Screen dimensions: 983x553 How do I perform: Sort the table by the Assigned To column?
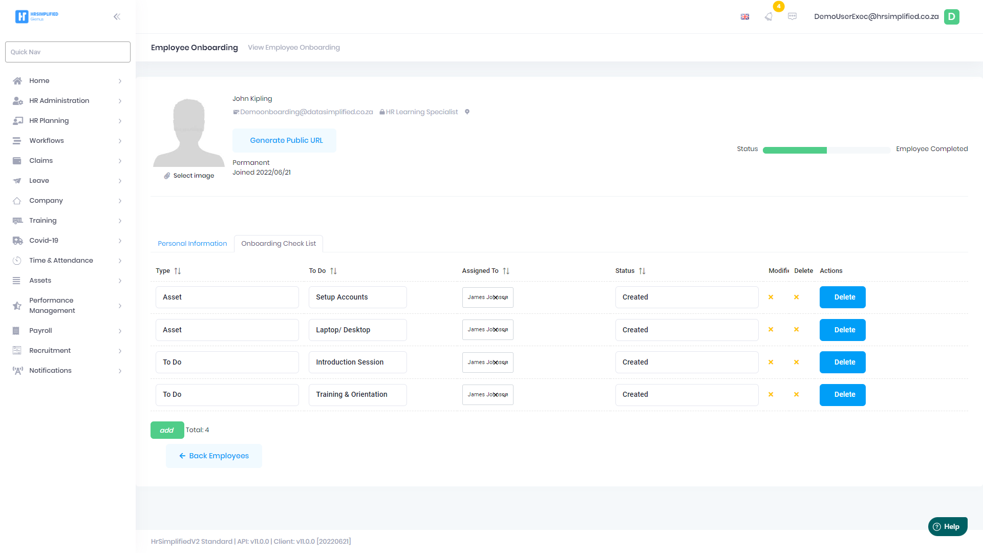click(506, 271)
